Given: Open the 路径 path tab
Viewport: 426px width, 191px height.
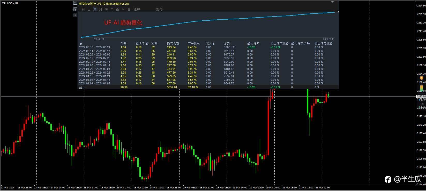Looking at the screenshot, I should (159, 9).
